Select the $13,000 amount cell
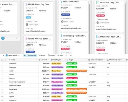128x102 pixels. [44, 86]
